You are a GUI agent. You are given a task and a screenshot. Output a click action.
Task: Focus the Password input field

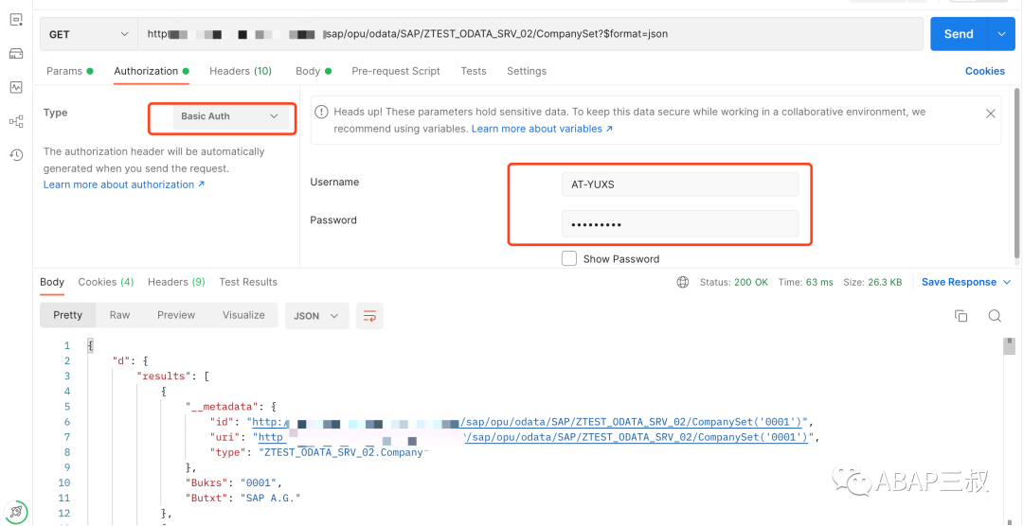(680, 224)
